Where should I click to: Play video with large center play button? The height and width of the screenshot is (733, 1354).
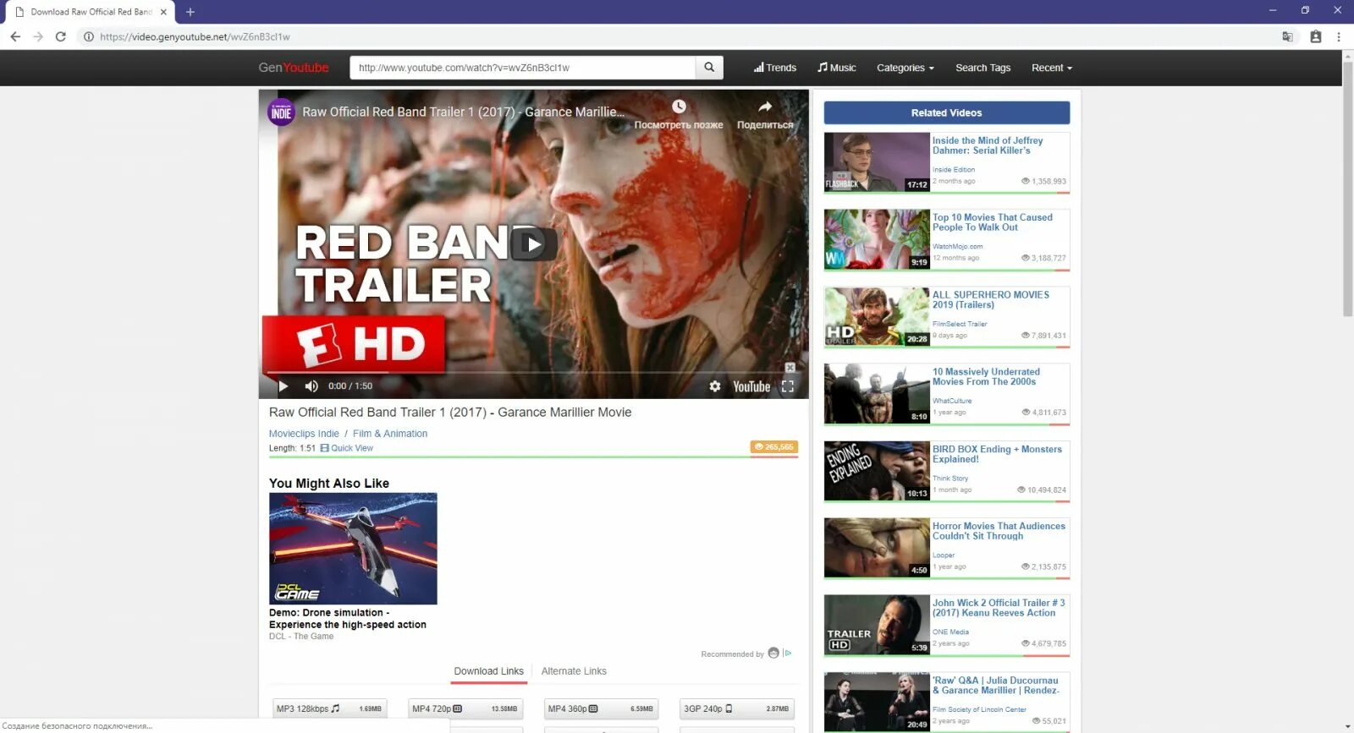point(534,244)
